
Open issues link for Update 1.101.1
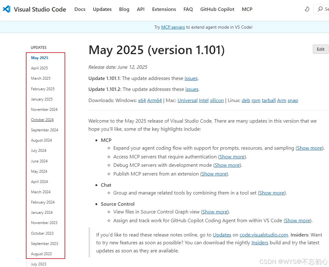pos(191,78)
